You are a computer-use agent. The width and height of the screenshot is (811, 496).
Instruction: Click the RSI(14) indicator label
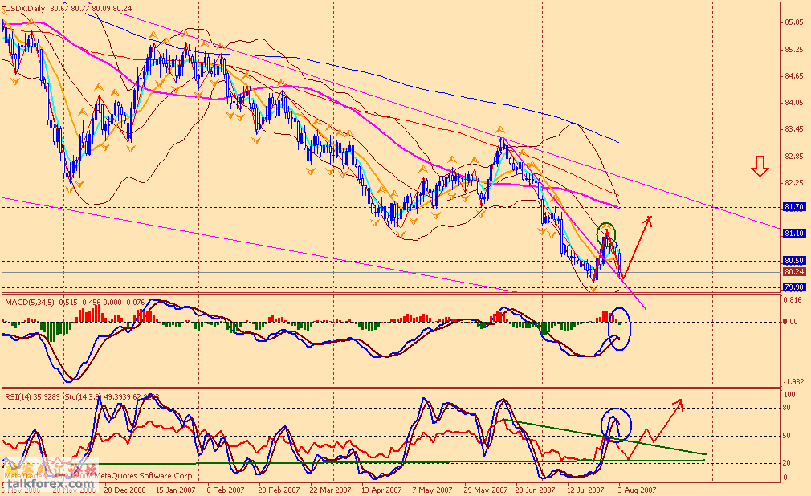coord(18,397)
